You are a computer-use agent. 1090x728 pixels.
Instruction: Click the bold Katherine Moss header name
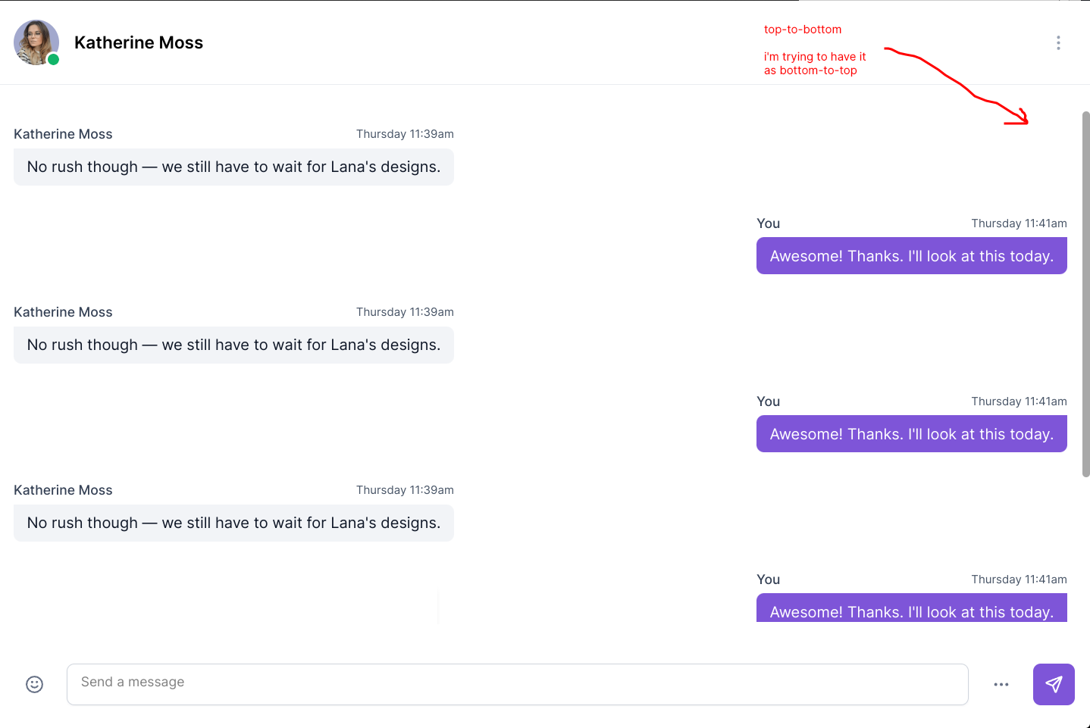(139, 43)
